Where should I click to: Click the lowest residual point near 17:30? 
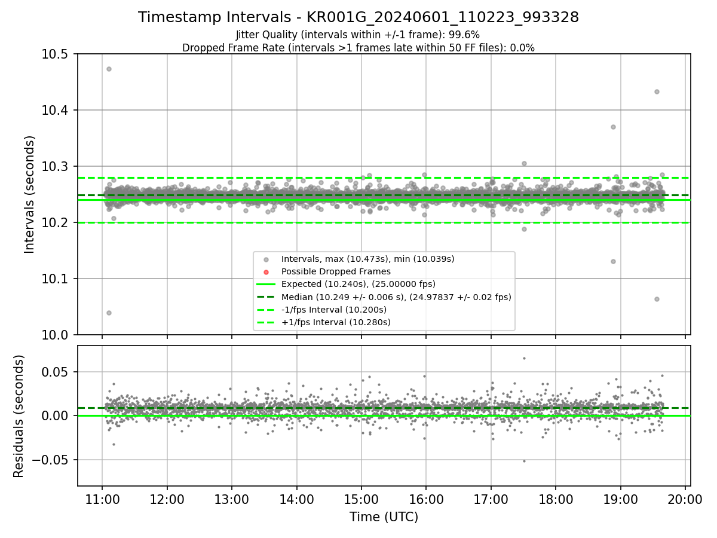pyautogui.click(x=524, y=461)
